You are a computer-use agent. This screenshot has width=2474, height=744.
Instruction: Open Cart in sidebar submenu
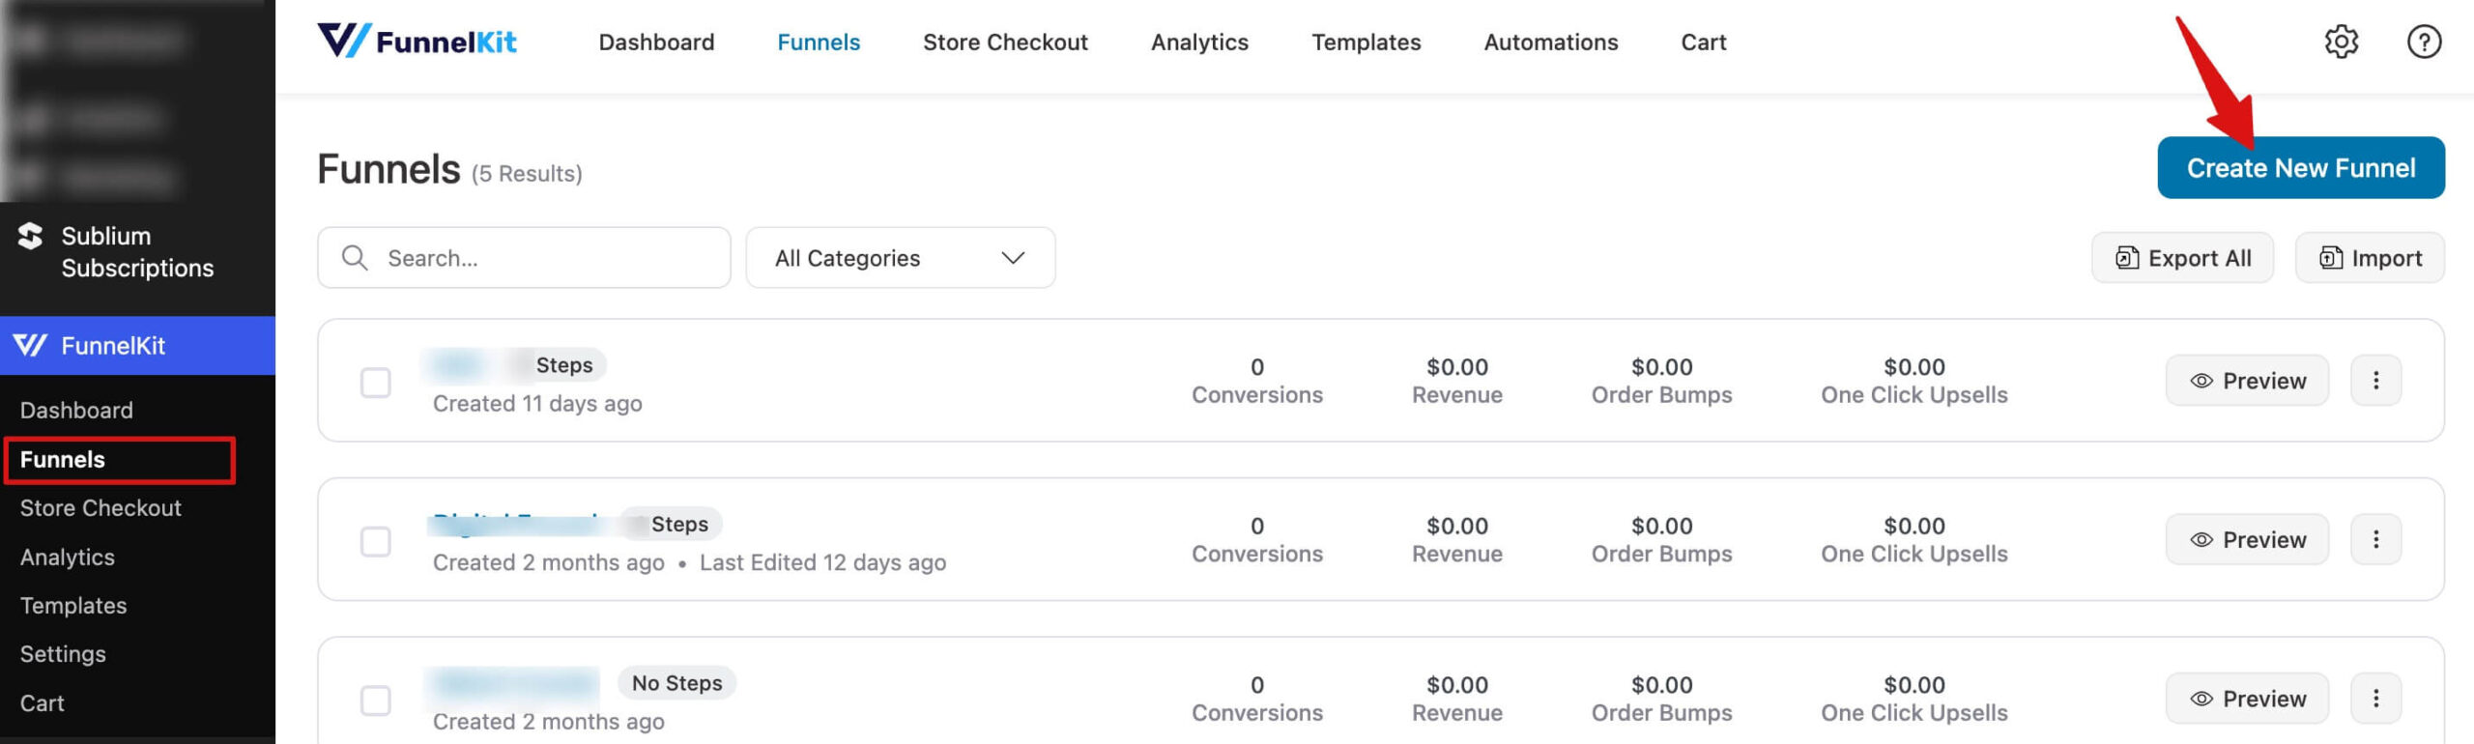(x=43, y=702)
